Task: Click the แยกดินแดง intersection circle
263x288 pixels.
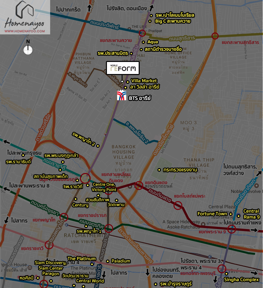Action: [x=139, y=185]
